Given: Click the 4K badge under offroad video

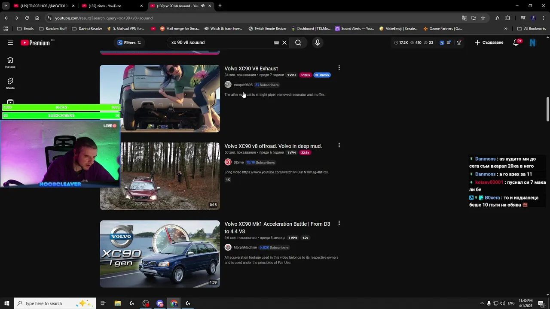Looking at the screenshot, I should point(228,179).
